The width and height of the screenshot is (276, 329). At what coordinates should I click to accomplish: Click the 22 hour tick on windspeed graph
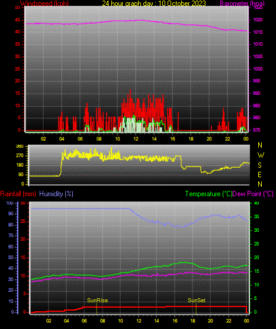227,139
